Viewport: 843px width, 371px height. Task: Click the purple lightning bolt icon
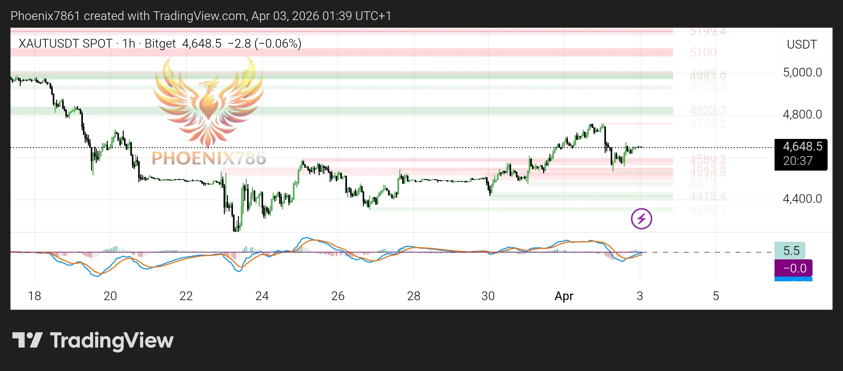(641, 219)
